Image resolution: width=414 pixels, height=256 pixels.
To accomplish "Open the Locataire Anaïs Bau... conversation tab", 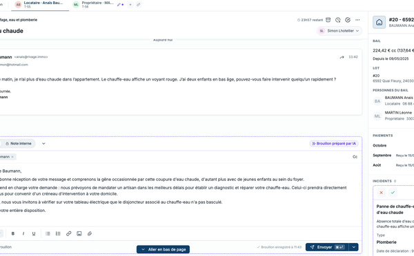I will pyautogui.click(x=40, y=5).
